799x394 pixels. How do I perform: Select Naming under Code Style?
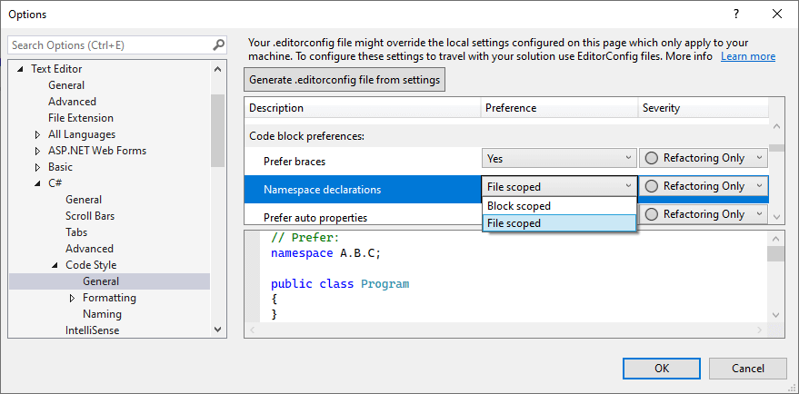102,314
